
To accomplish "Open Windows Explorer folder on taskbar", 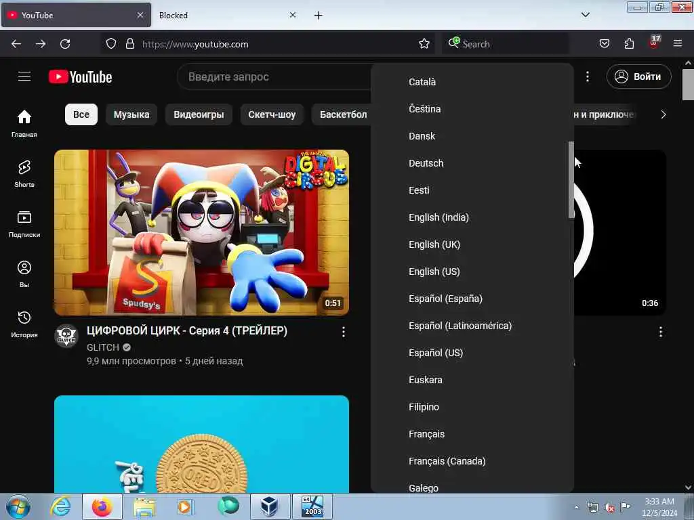I will pos(145,506).
